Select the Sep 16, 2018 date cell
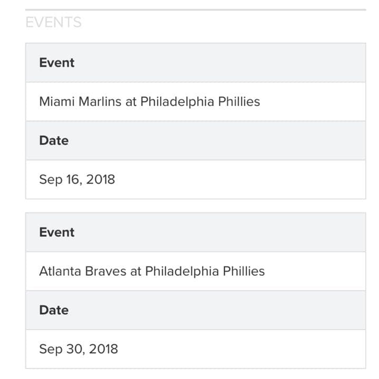This screenshot has height=379, width=379. tap(77, 179)
